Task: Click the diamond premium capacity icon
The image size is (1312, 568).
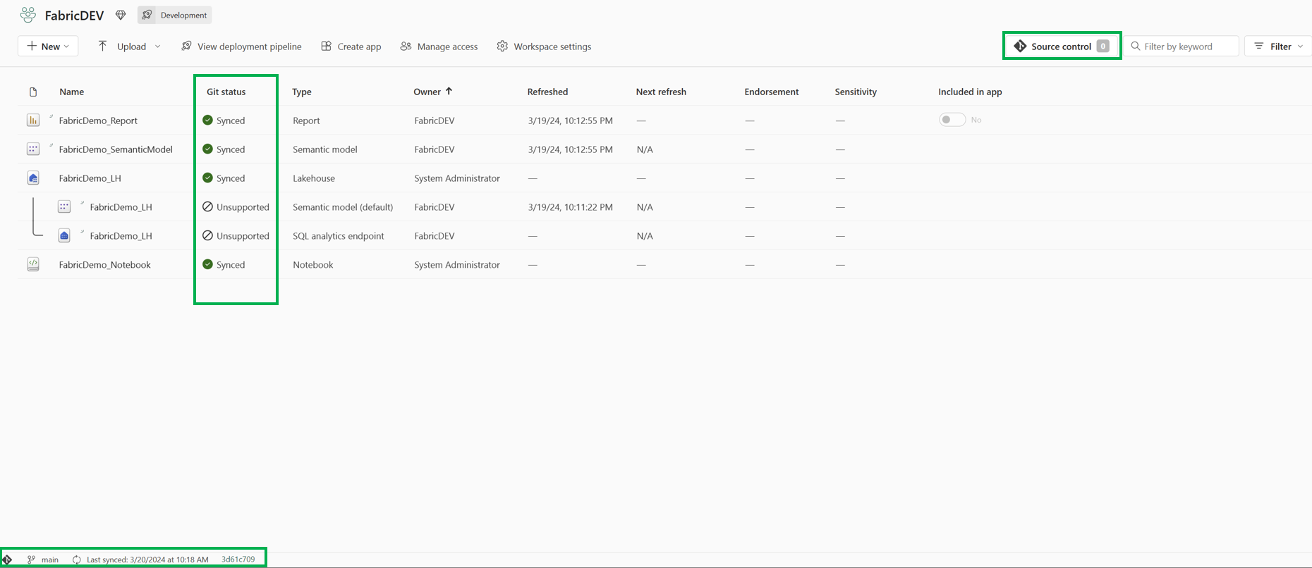Action: coord(121,15)
